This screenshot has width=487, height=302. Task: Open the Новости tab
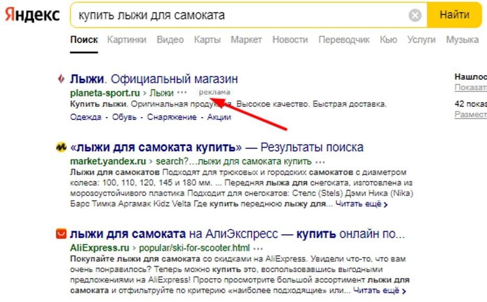(290, 39)
